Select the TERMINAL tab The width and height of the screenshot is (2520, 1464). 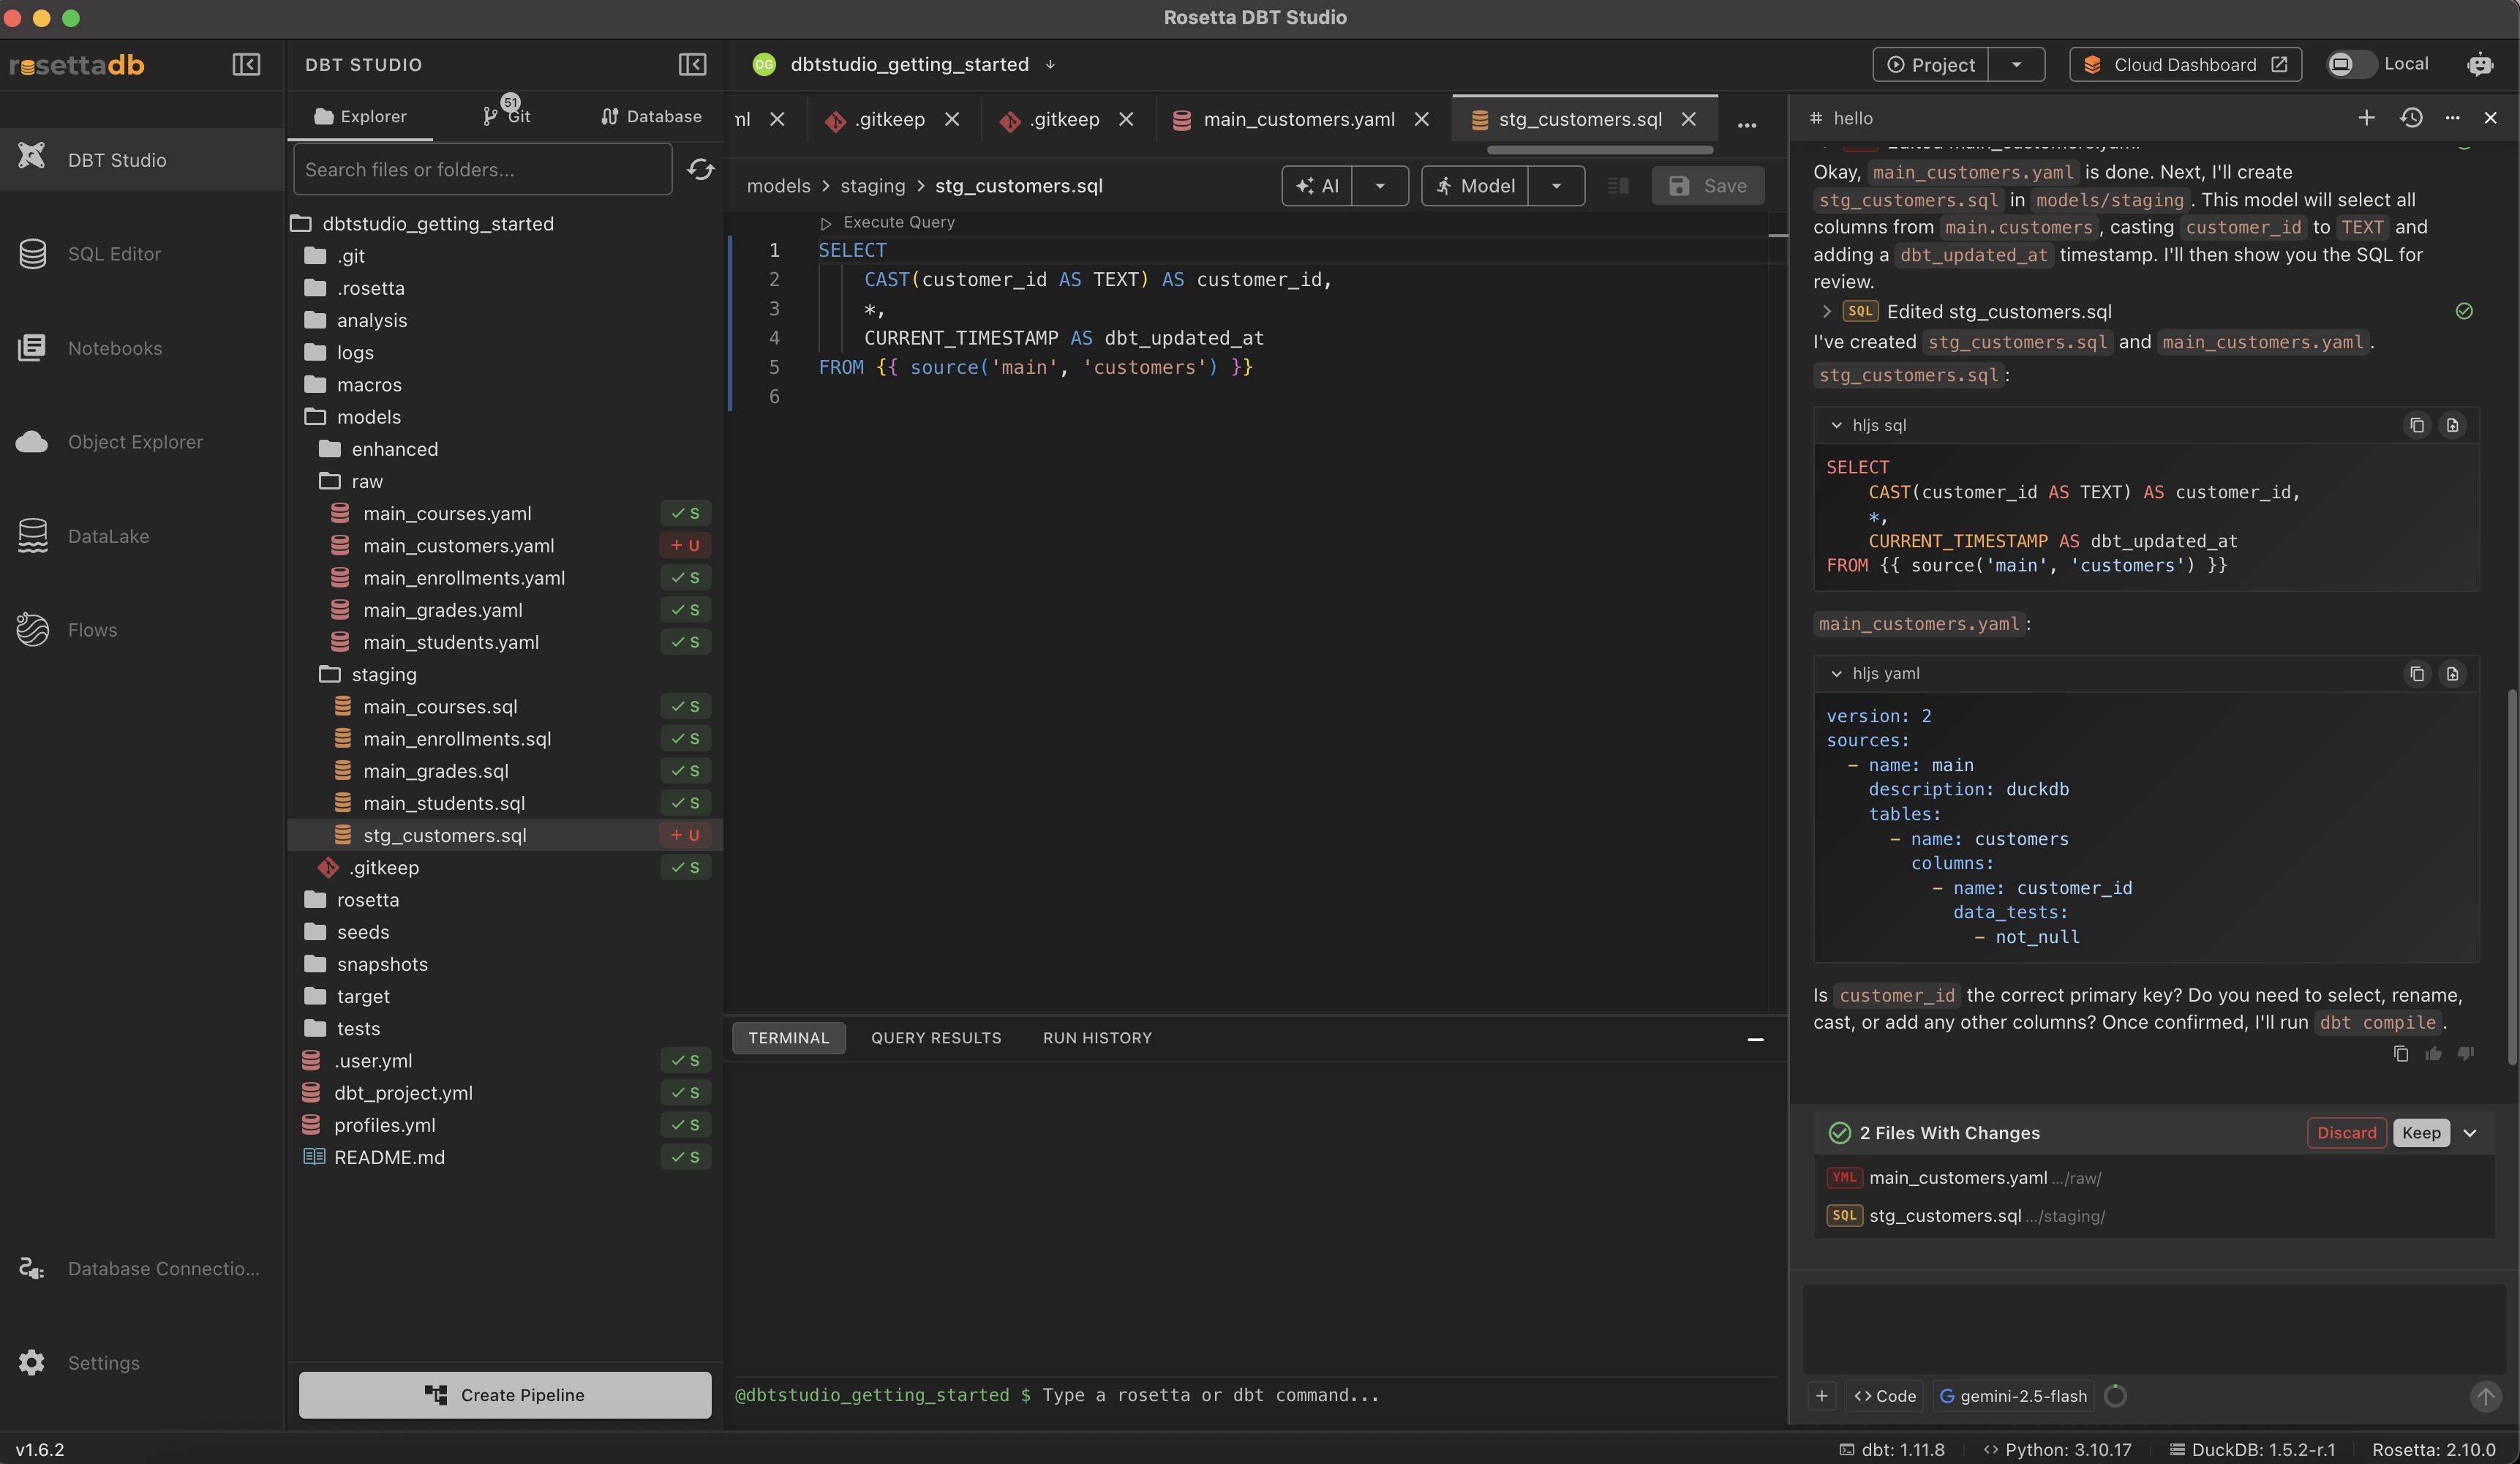point(789,1039)
